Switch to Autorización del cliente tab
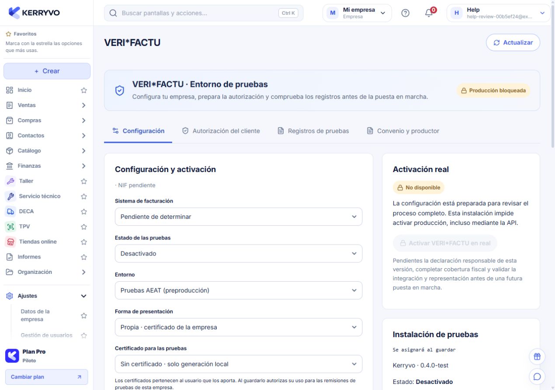The height and width of the screenshot is (390, 555). (221, 131)
